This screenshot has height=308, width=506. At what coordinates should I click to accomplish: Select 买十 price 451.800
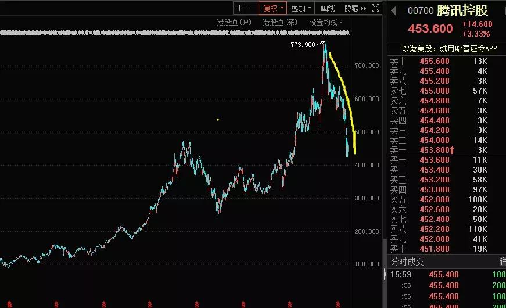click(435, 249)
